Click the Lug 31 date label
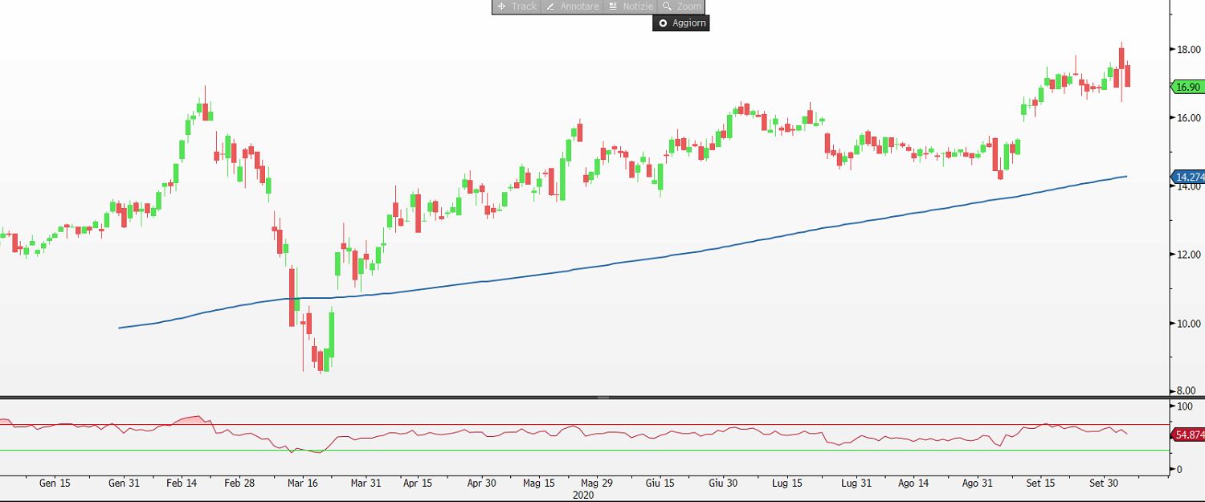The image size is (1205, 502). pyautogui.click(x=856, y=484)
